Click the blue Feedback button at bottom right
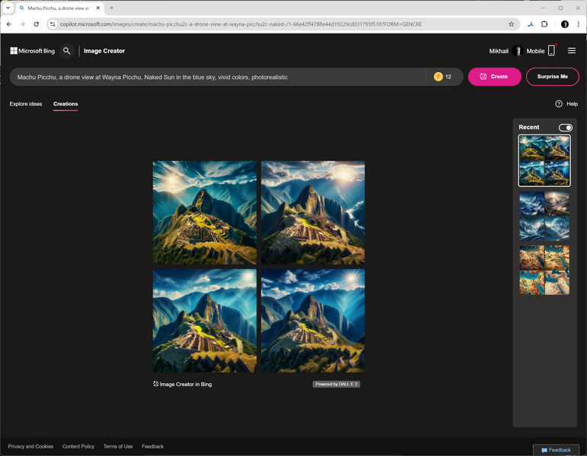 tap(557, 450)
